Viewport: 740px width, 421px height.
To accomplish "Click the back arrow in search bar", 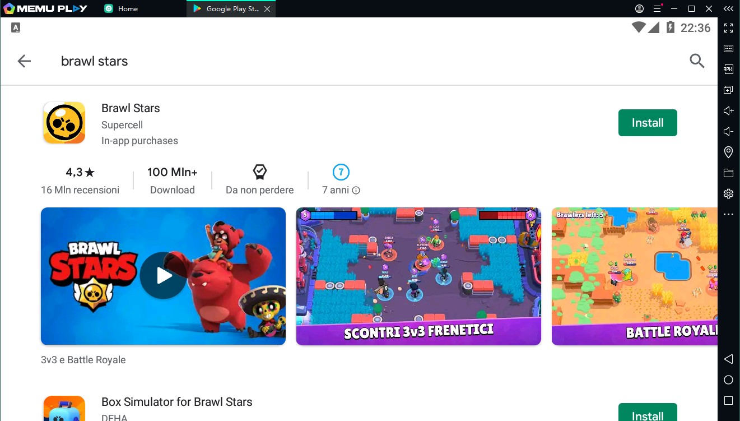I will point(24,61).
